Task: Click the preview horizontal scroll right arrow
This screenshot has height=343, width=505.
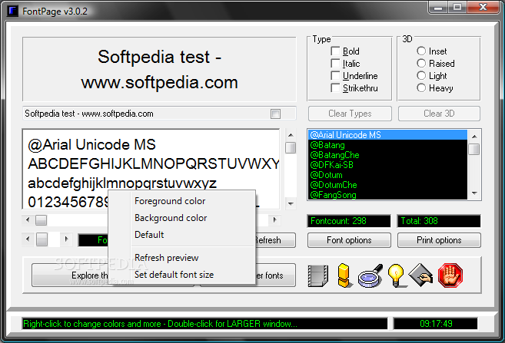Action: tap(274, 220)
